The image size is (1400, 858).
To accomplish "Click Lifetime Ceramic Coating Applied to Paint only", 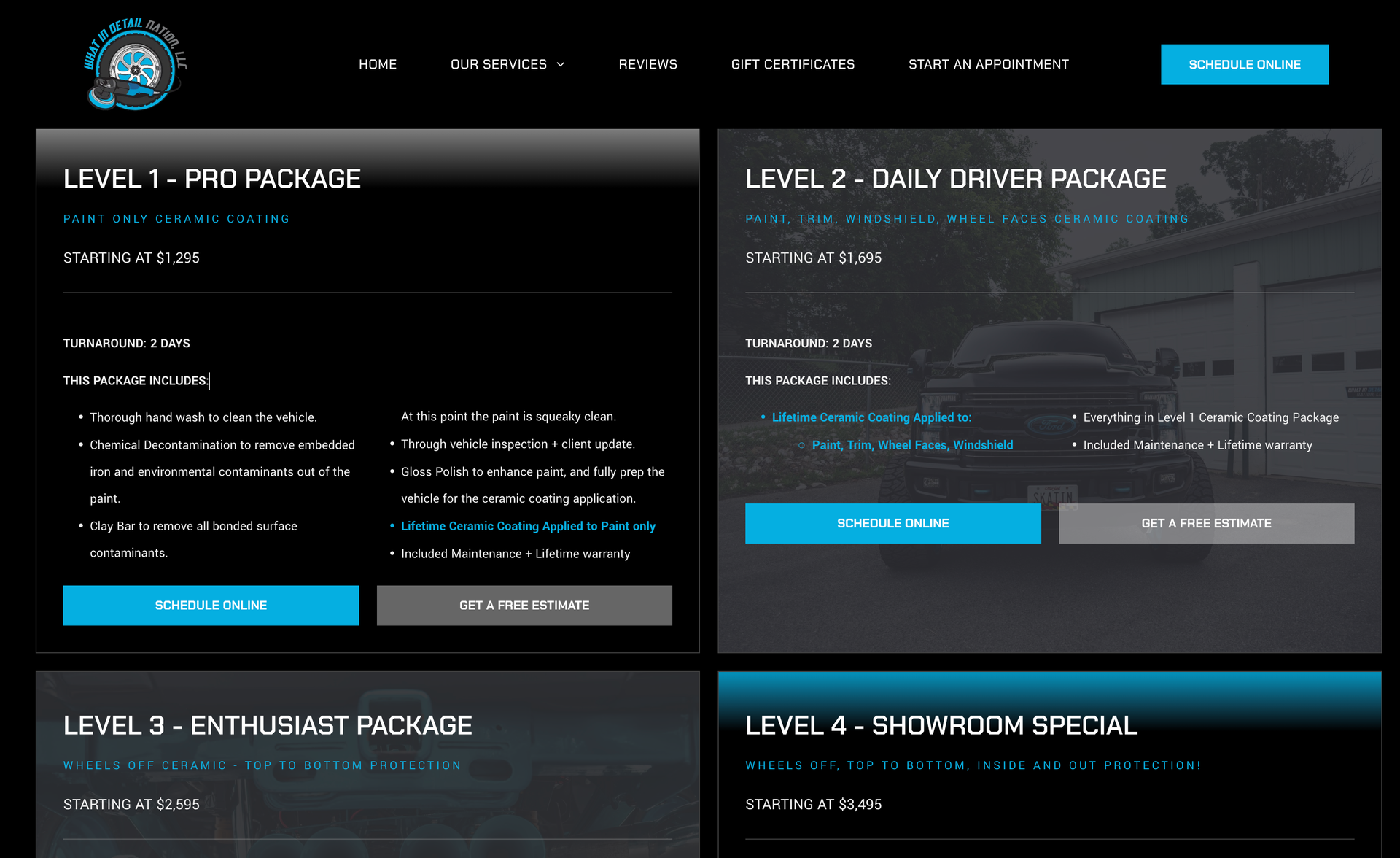I will (x=528, y=526).
